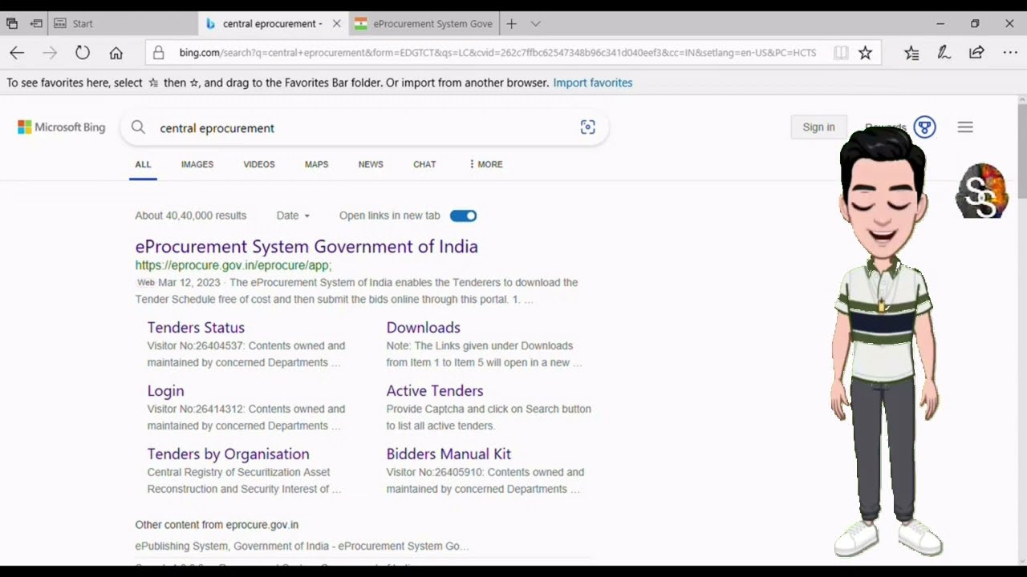Add this page to favorites star
Image resolution: width=1027 pixels, height=577 pixels.
click(x=865, y=53)
